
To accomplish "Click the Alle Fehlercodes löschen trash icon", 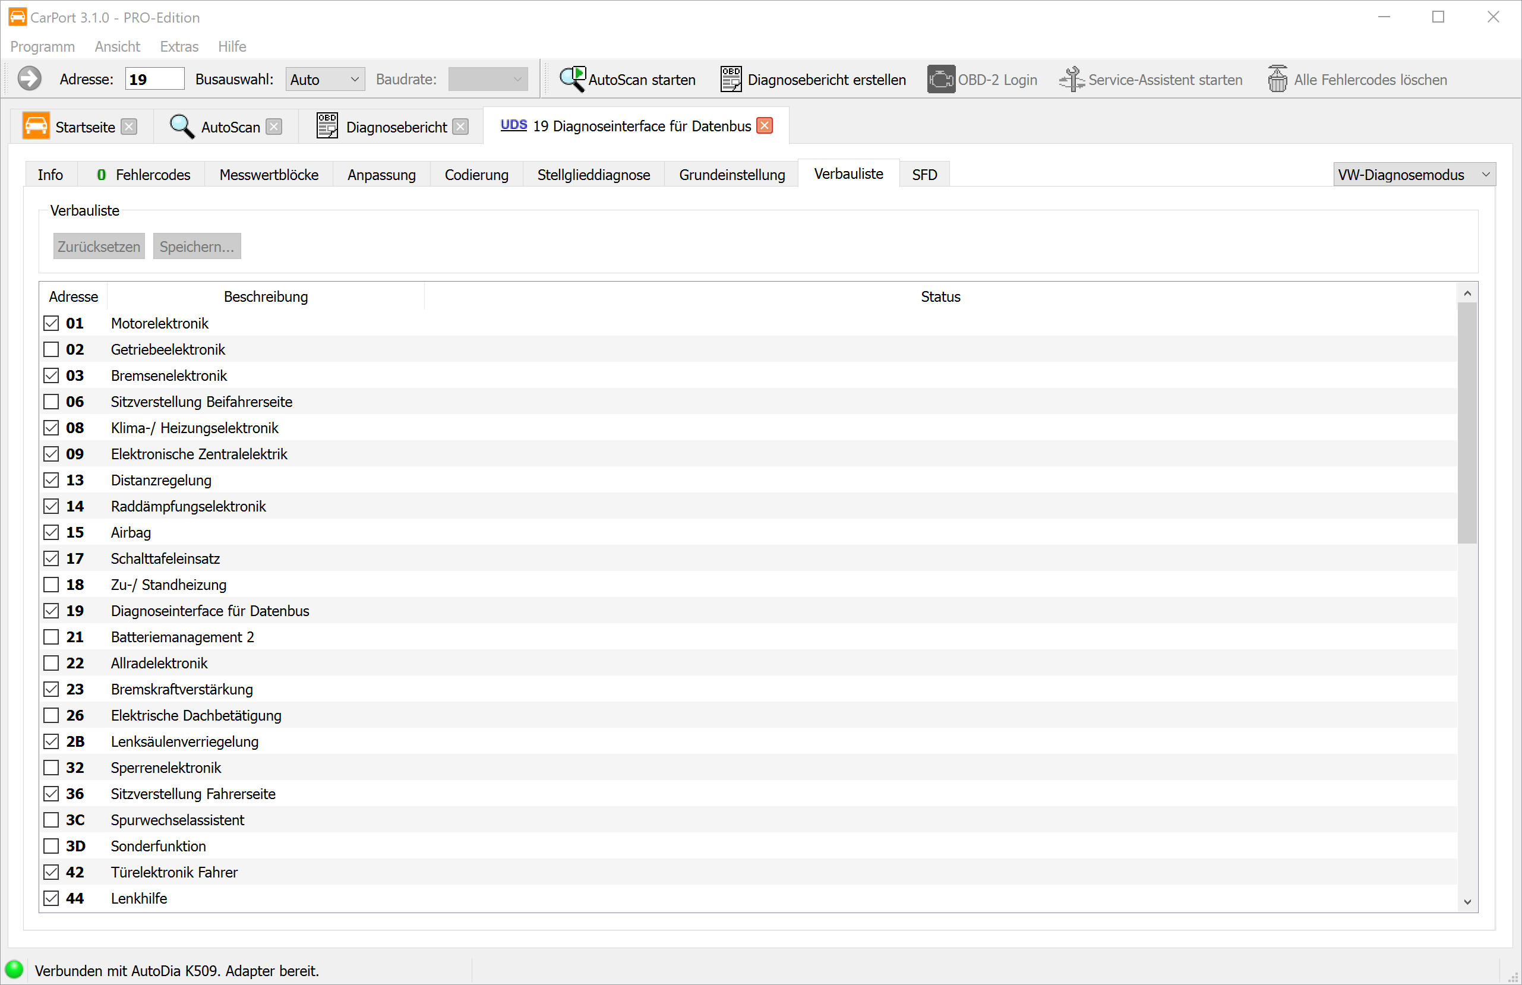I will tap(1277, 80).
